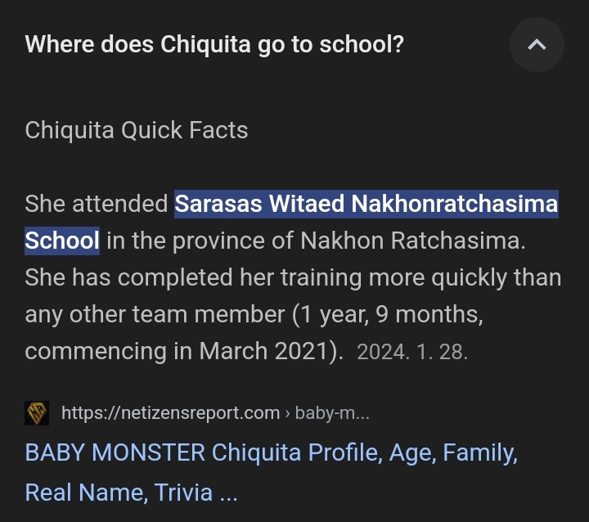Click the "Real Name, Trivia ..." link line
The height and width of the screenshot is (522, 589).
coord(131,493)
